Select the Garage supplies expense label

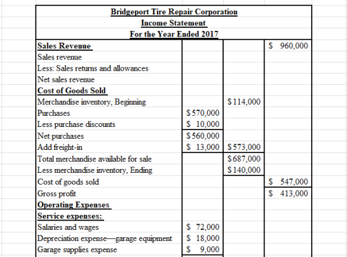[77, 250]
